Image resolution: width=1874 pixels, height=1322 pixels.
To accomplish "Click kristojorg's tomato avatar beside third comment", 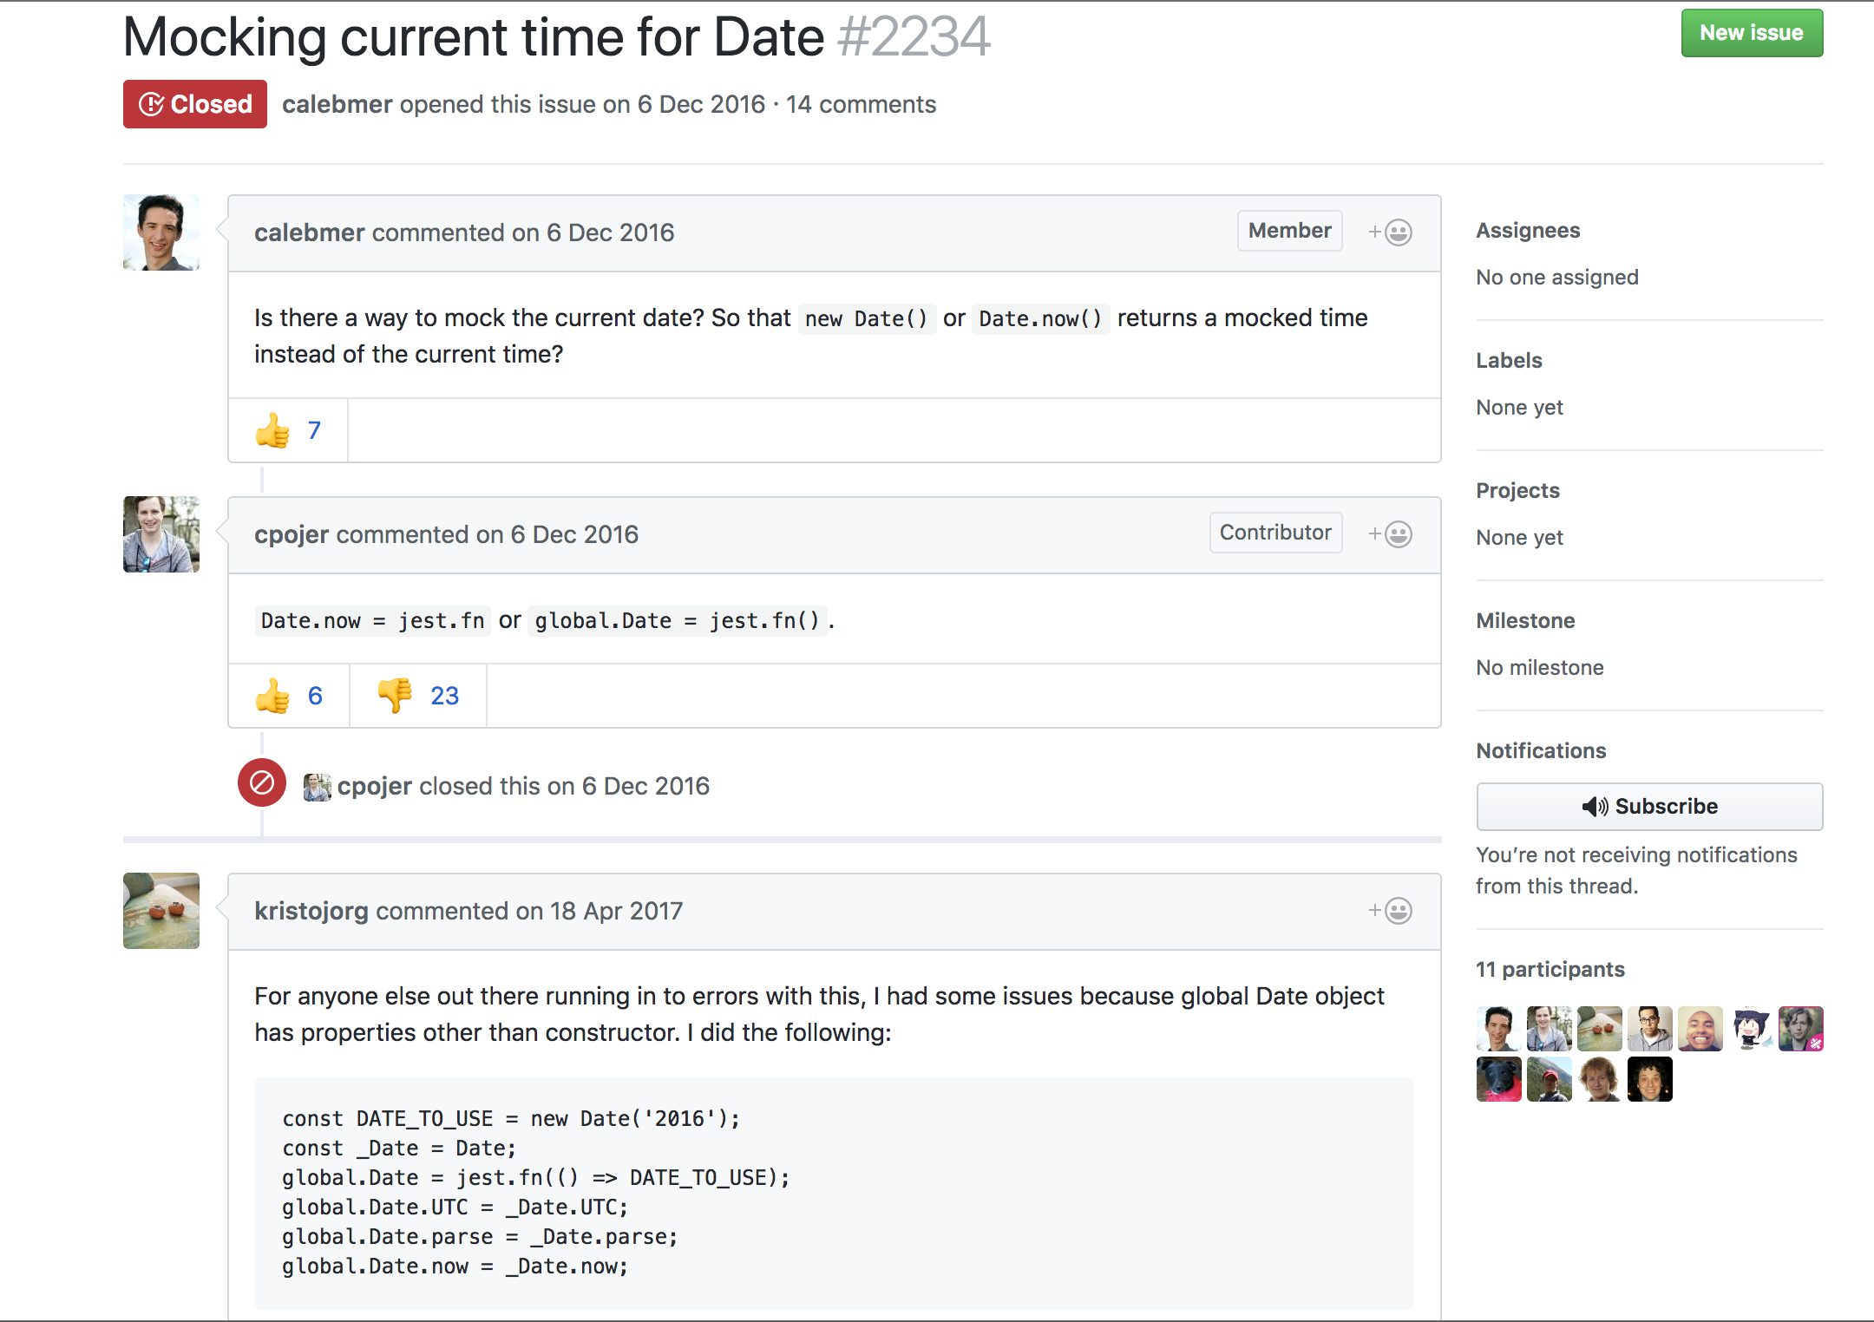I will 161,911.
